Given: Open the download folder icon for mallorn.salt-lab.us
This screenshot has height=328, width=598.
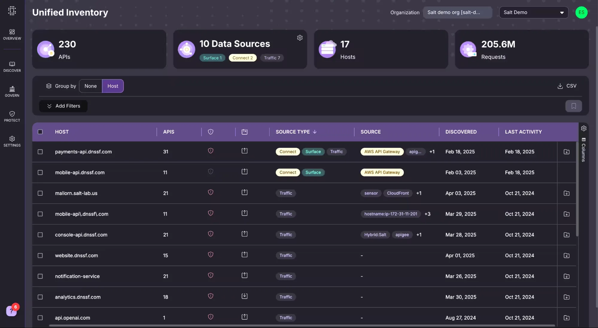Looking at the screenshot, I should [x=567, y=193].
